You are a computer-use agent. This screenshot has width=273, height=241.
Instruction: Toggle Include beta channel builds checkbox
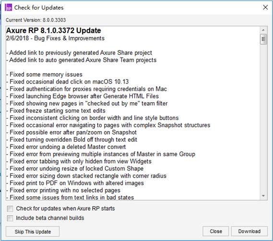tap(10, 218)
